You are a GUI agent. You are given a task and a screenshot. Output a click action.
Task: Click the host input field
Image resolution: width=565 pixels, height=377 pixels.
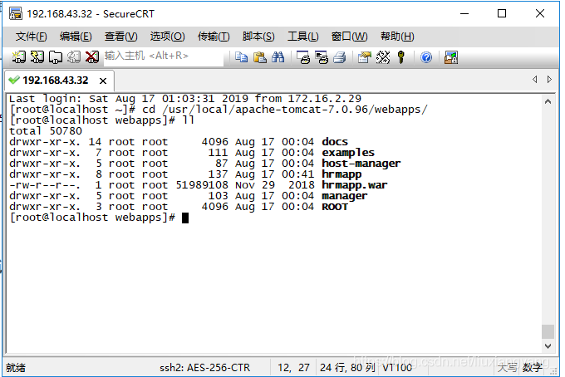coord(164,56)
